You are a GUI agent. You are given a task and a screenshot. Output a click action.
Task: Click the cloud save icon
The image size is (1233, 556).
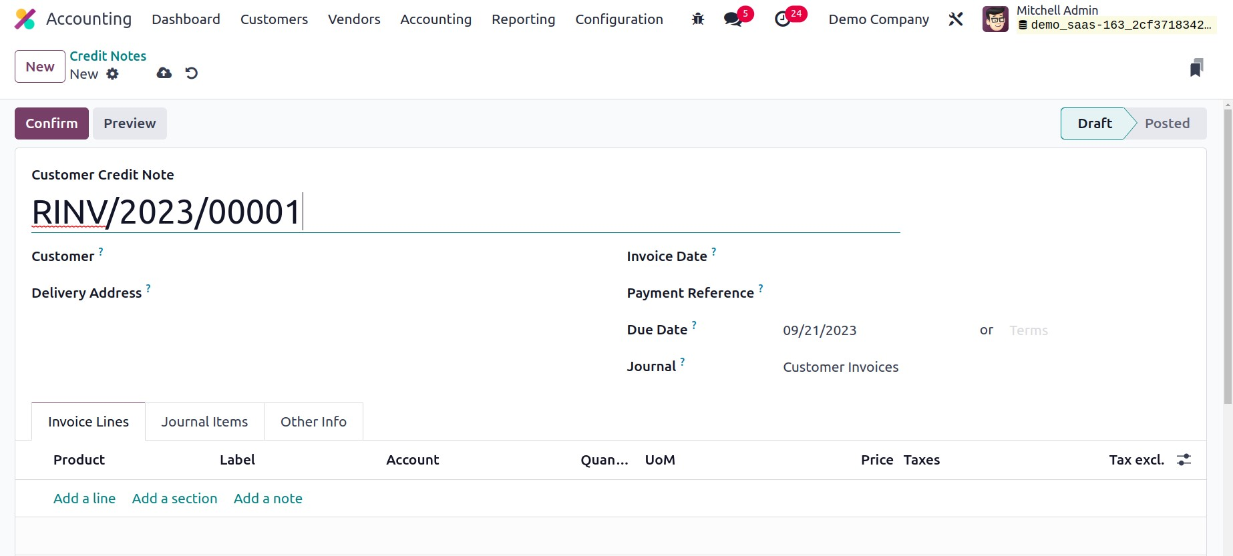click(164, 73)
